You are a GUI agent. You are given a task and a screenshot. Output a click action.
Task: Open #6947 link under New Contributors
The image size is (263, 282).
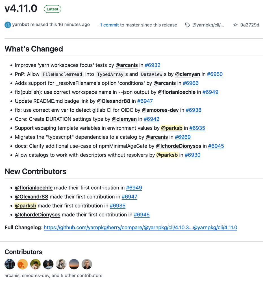pos(129,197)
